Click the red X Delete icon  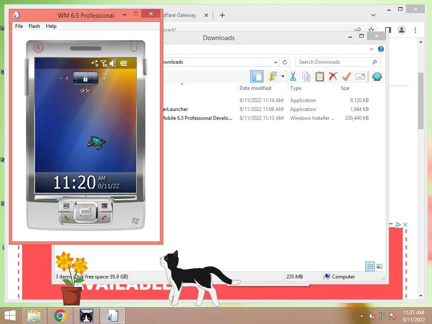333,76
